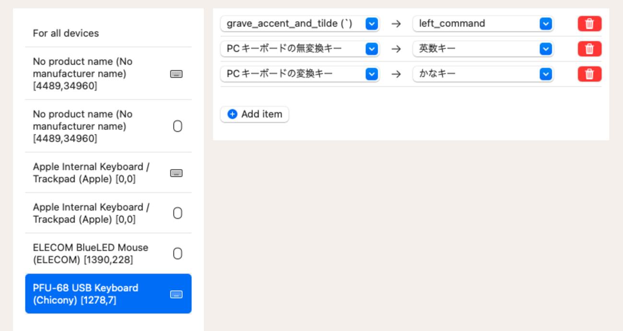Expand the PCキーボードの変換キー source dropdown
This screenshot has height=331, width=623.
pos(372,74)
